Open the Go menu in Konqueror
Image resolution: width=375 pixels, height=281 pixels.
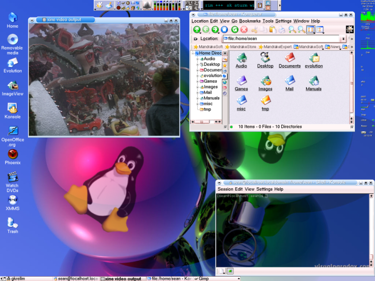(x=234, y=21)
